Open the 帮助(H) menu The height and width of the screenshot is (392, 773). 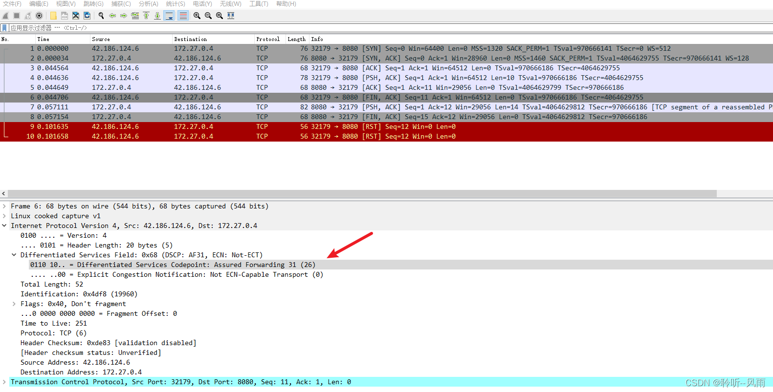(x=286, y=4)
